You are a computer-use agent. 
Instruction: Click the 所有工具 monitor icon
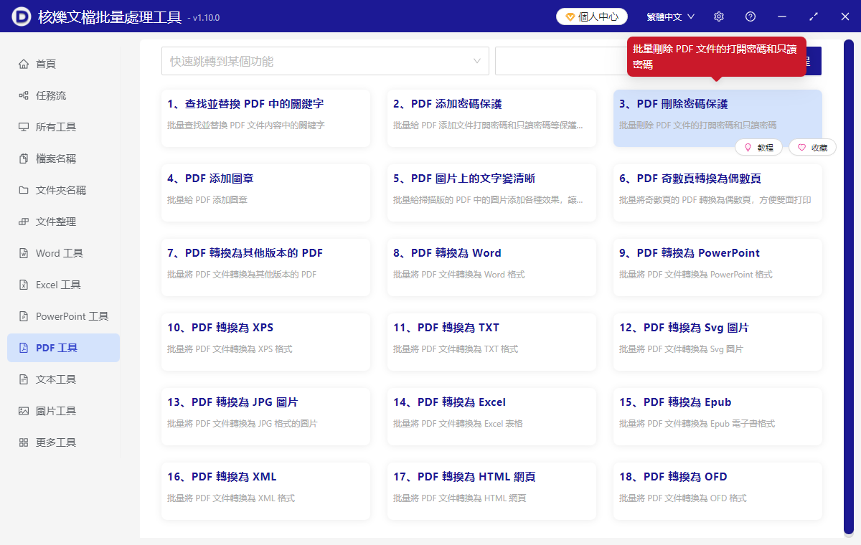pos(24,127)
